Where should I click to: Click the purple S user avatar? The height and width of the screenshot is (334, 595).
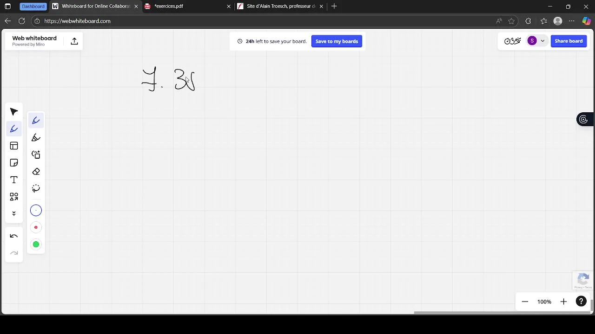(532, 41)
